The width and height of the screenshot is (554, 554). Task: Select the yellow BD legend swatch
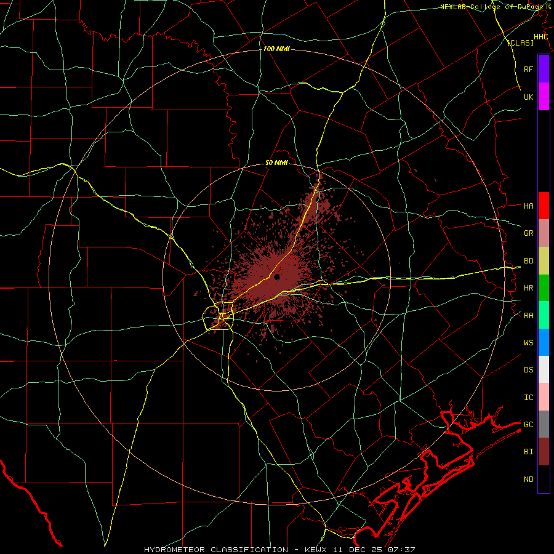(x=544, y=261)
